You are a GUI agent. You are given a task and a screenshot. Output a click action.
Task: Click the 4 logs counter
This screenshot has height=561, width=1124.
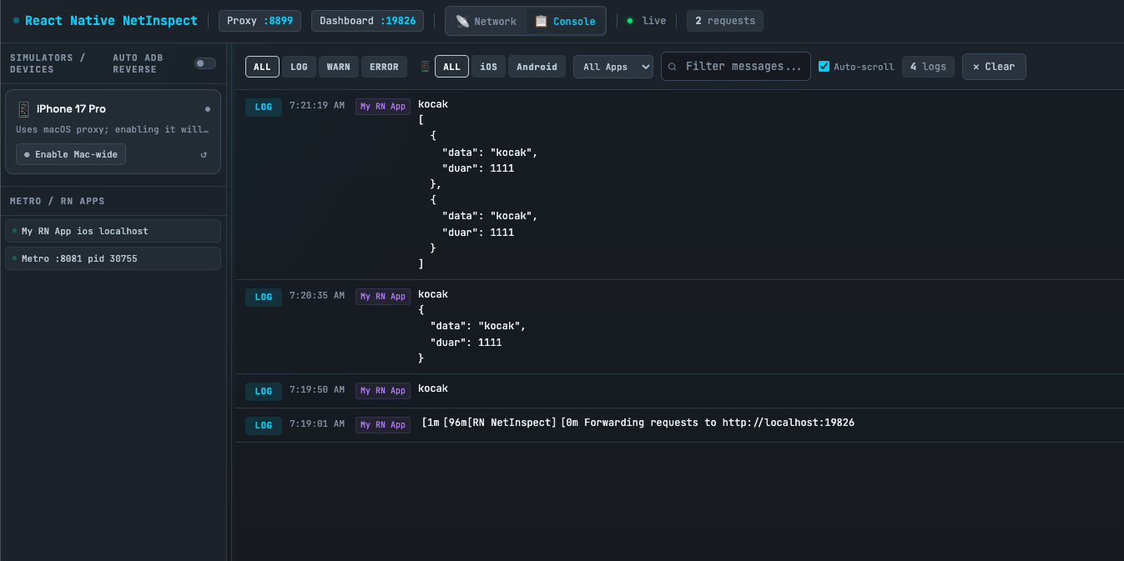click(x=929, y=67)
